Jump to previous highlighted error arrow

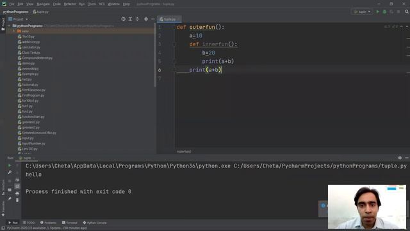pyautogui.click(x=402, y=27)
